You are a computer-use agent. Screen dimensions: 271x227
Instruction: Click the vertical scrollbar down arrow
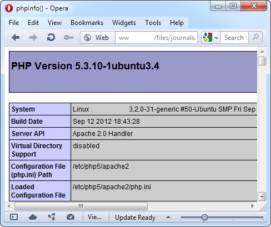point(262,196)
